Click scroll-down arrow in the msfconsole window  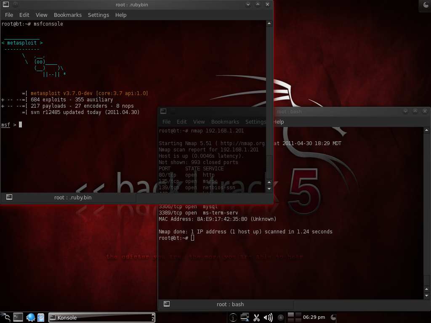coord(269,189)
